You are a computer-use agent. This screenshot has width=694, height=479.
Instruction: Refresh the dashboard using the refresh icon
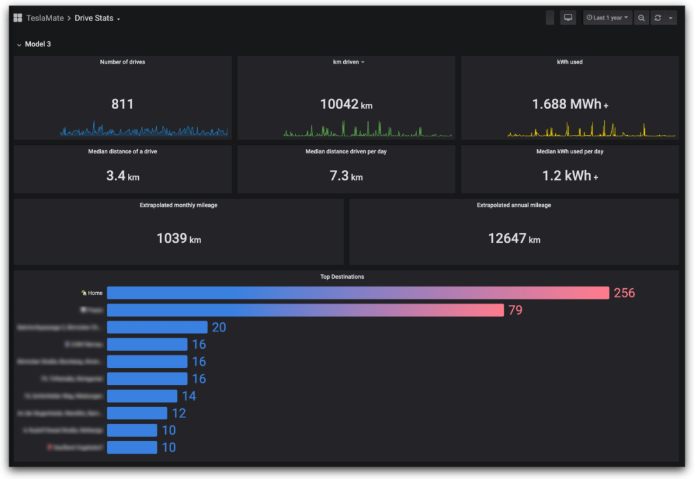click(657, 17)
